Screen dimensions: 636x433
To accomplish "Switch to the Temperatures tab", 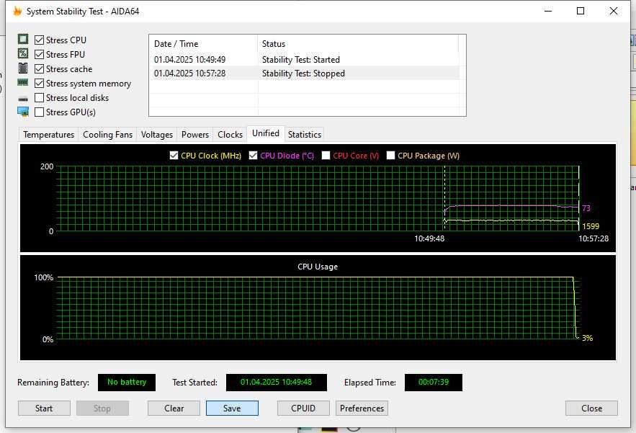I will (49, 134).
